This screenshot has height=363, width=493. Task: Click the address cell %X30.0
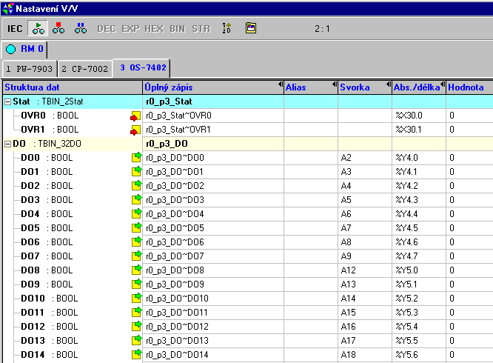tap(419, 116)
